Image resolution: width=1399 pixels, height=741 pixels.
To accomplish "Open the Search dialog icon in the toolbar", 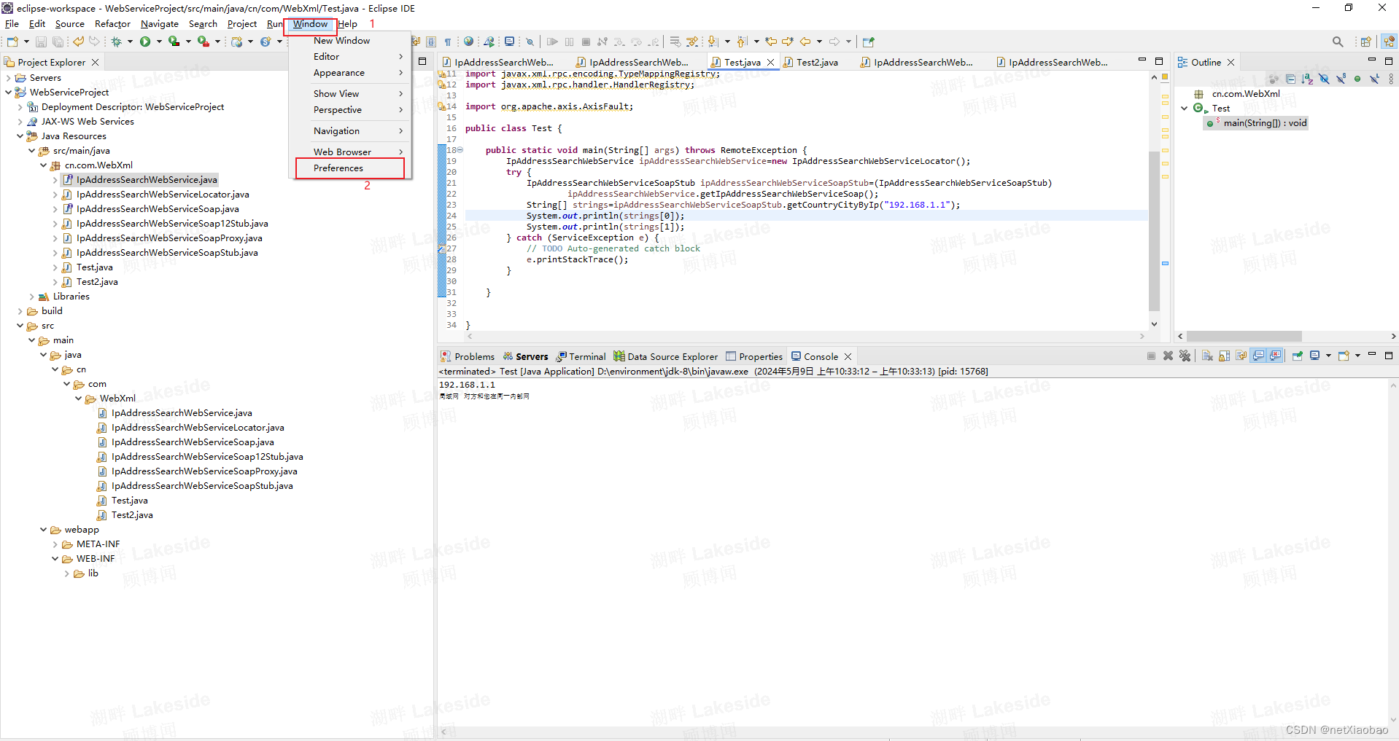I will pyautogui.click(x=1338, y=42).
